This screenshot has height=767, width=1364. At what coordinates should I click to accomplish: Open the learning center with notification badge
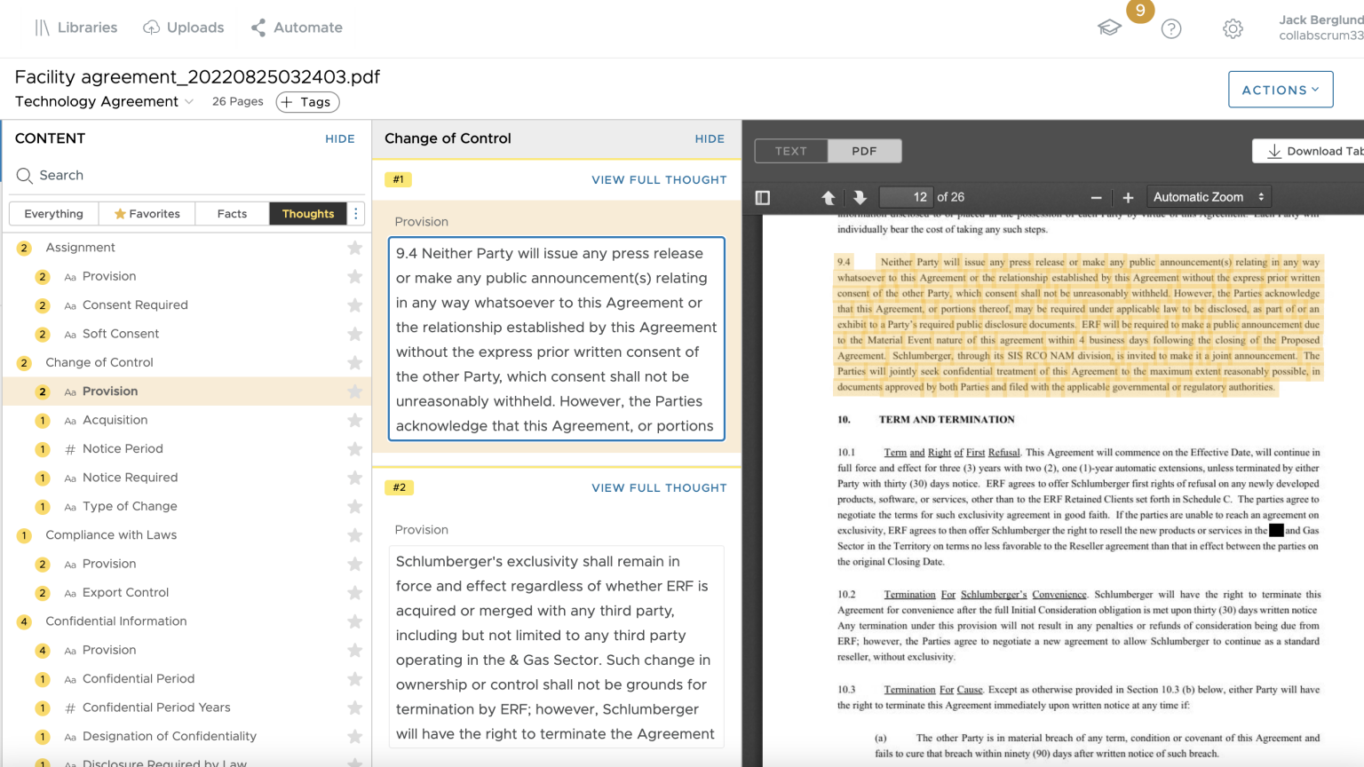1109,28
